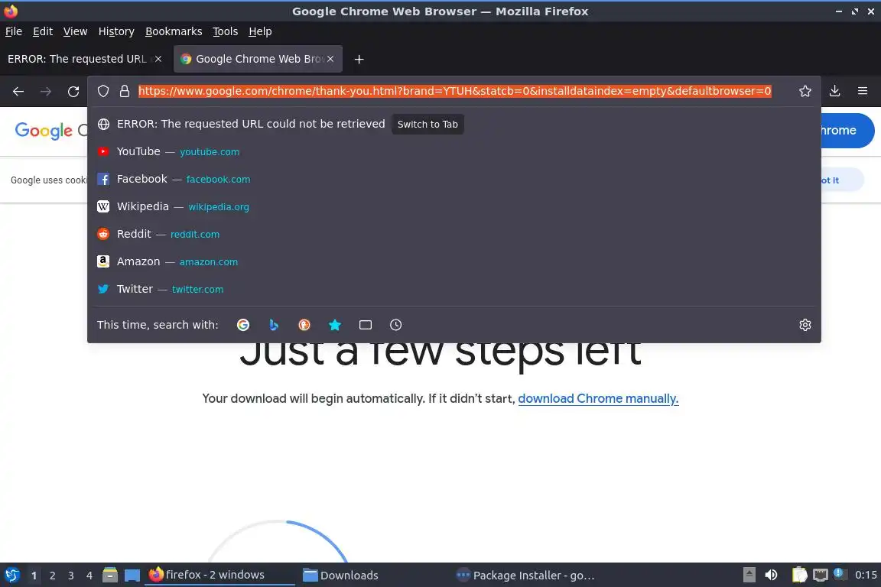The image size is (881, 587).
Task: Go back with the back arrow button
Action: 18,91
